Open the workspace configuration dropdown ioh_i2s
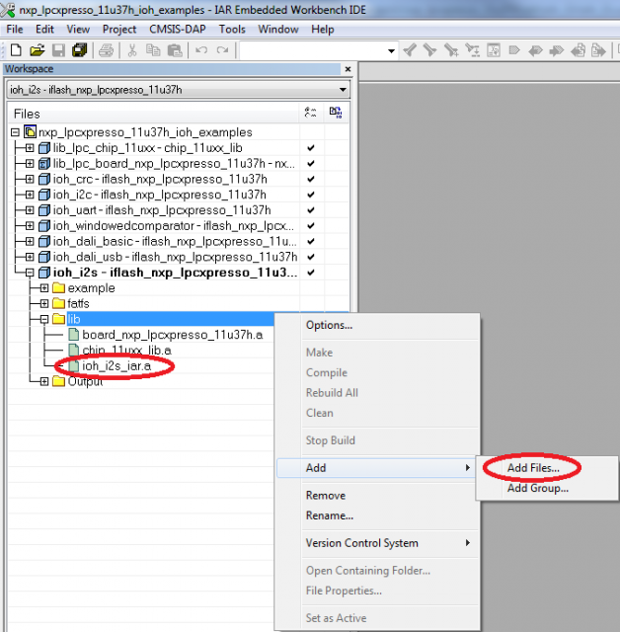 point(343,90)
